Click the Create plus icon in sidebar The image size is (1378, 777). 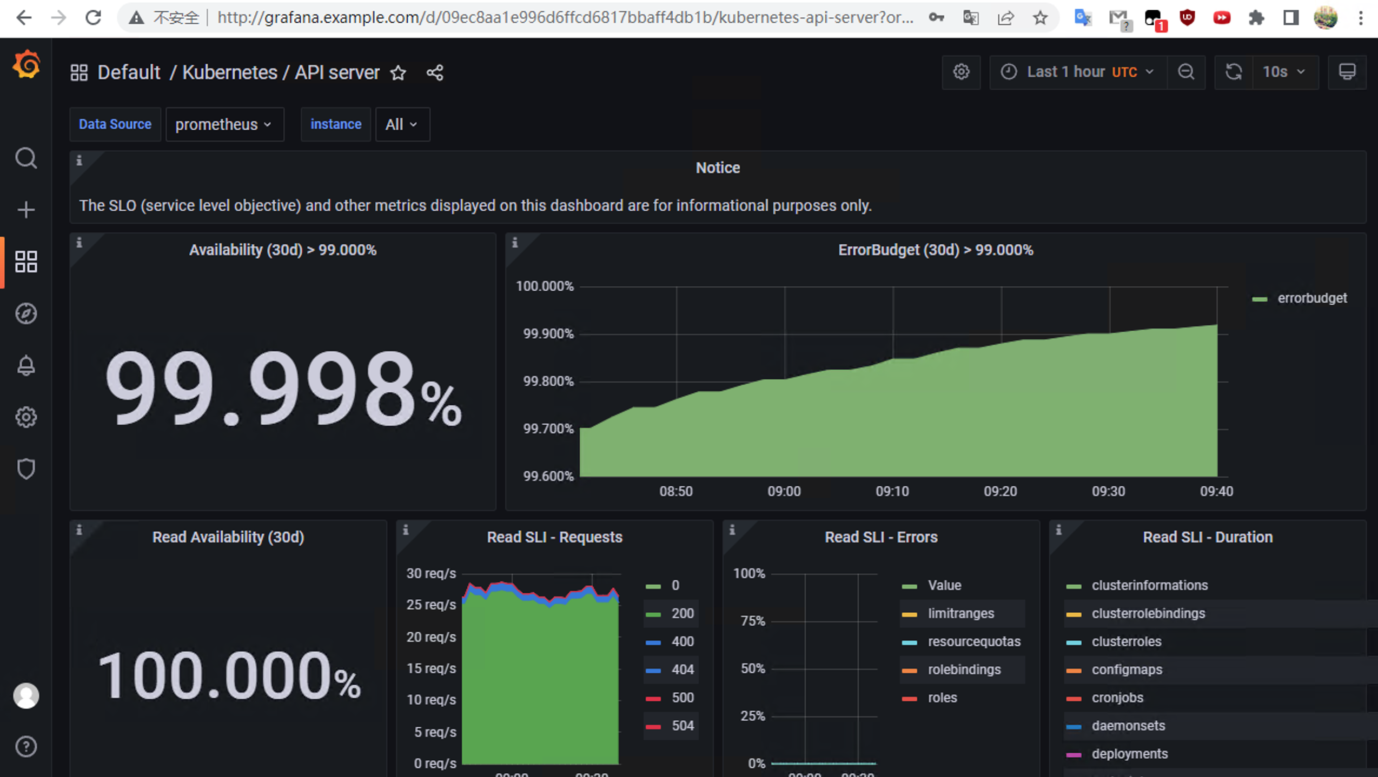pyautogui.click(x=26, y=210)
